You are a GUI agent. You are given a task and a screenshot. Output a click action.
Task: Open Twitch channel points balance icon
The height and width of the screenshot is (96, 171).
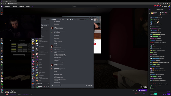[150, 94]
